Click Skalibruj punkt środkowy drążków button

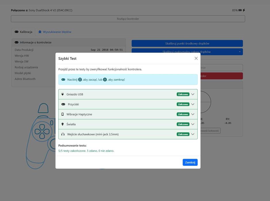click(187, 43)
